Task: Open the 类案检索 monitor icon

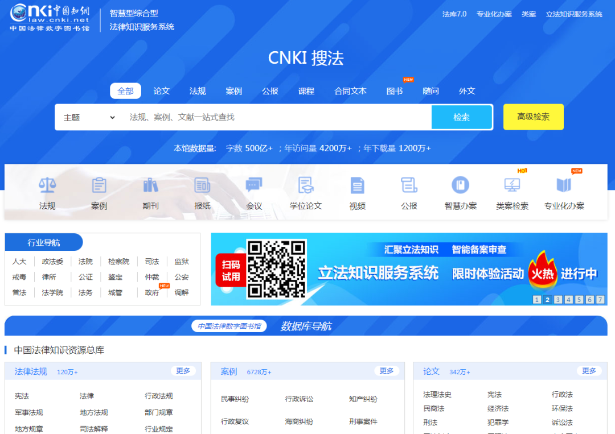Action: point(512,185)
